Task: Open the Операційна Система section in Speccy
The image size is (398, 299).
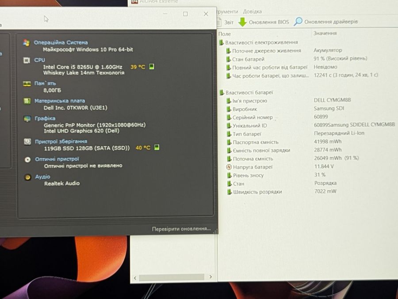Action: coord(61,42)
